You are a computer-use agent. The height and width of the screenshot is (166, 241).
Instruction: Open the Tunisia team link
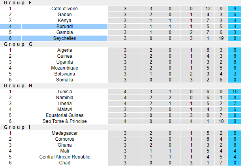64,92
